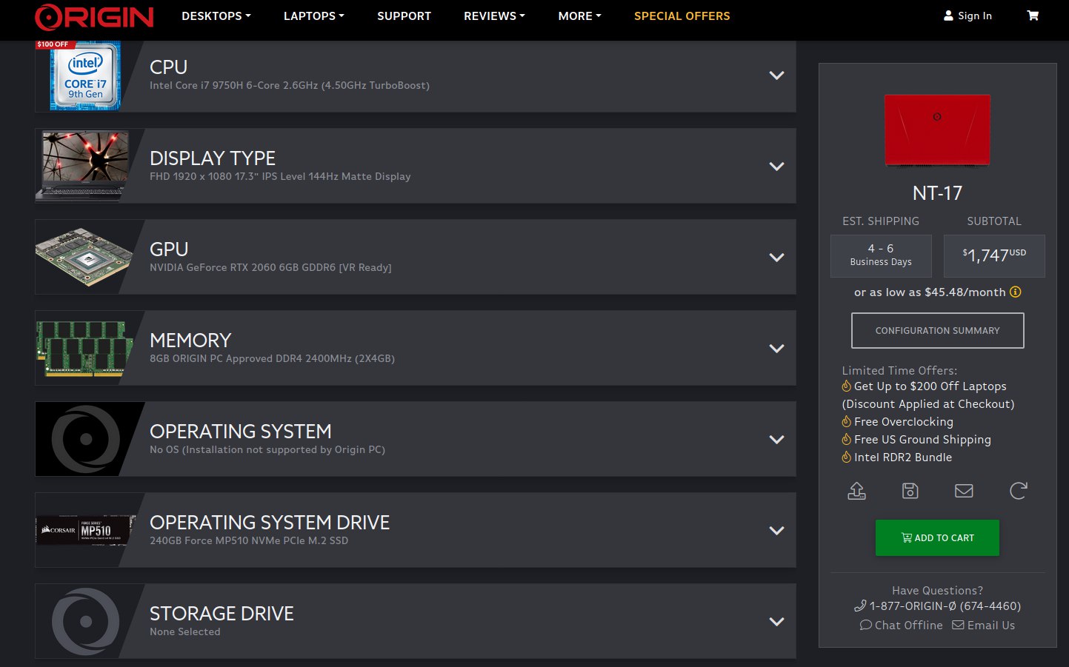
Task: Click the reset configuration refresh icon
Action: pos(1019,491)
